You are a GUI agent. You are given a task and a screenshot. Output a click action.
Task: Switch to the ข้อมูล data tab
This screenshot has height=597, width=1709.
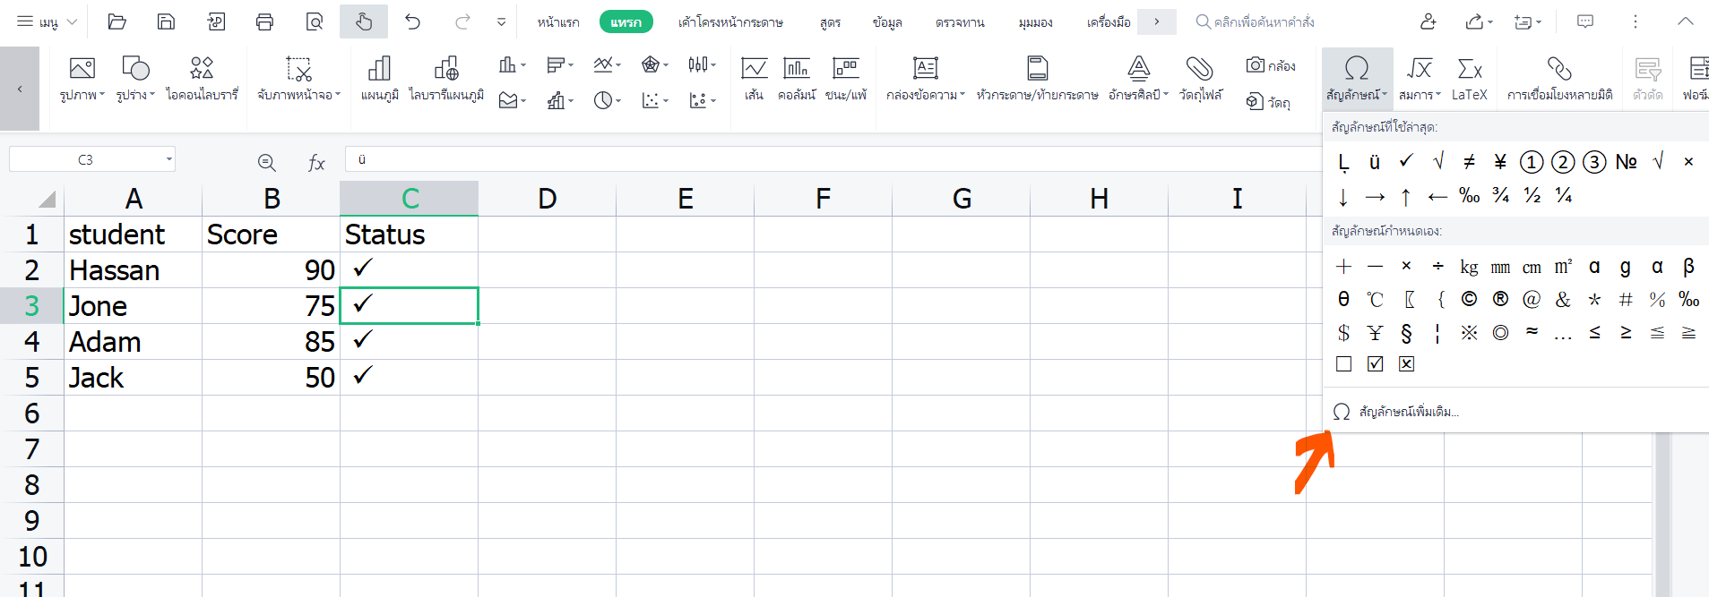[x=887, y=21]
